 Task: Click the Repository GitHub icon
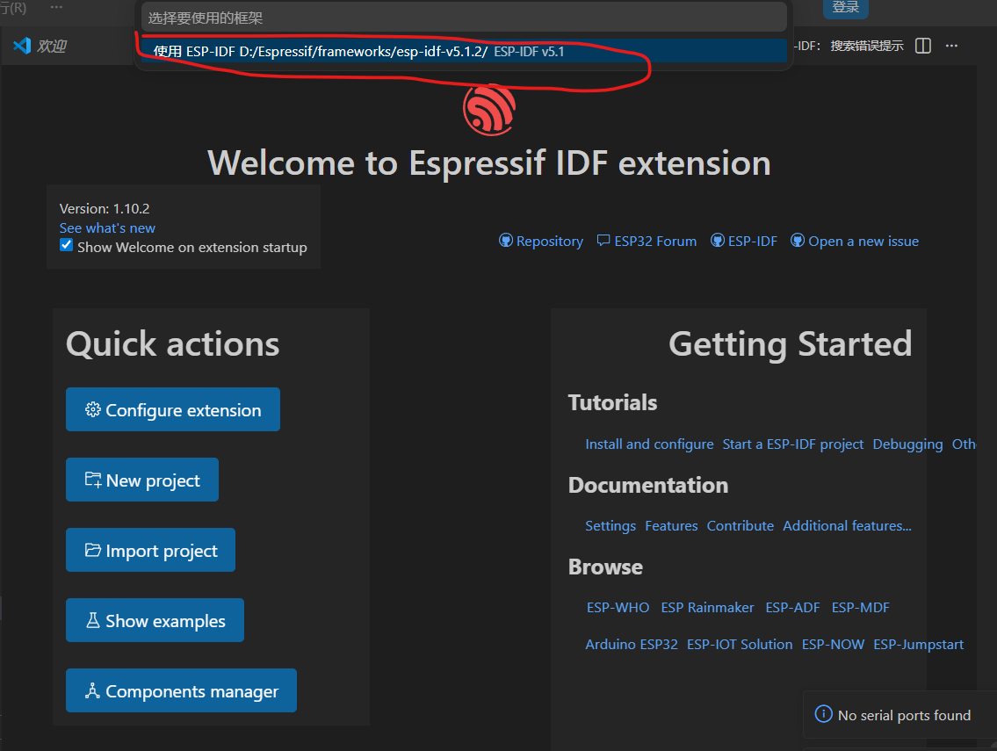coord(505,241)
